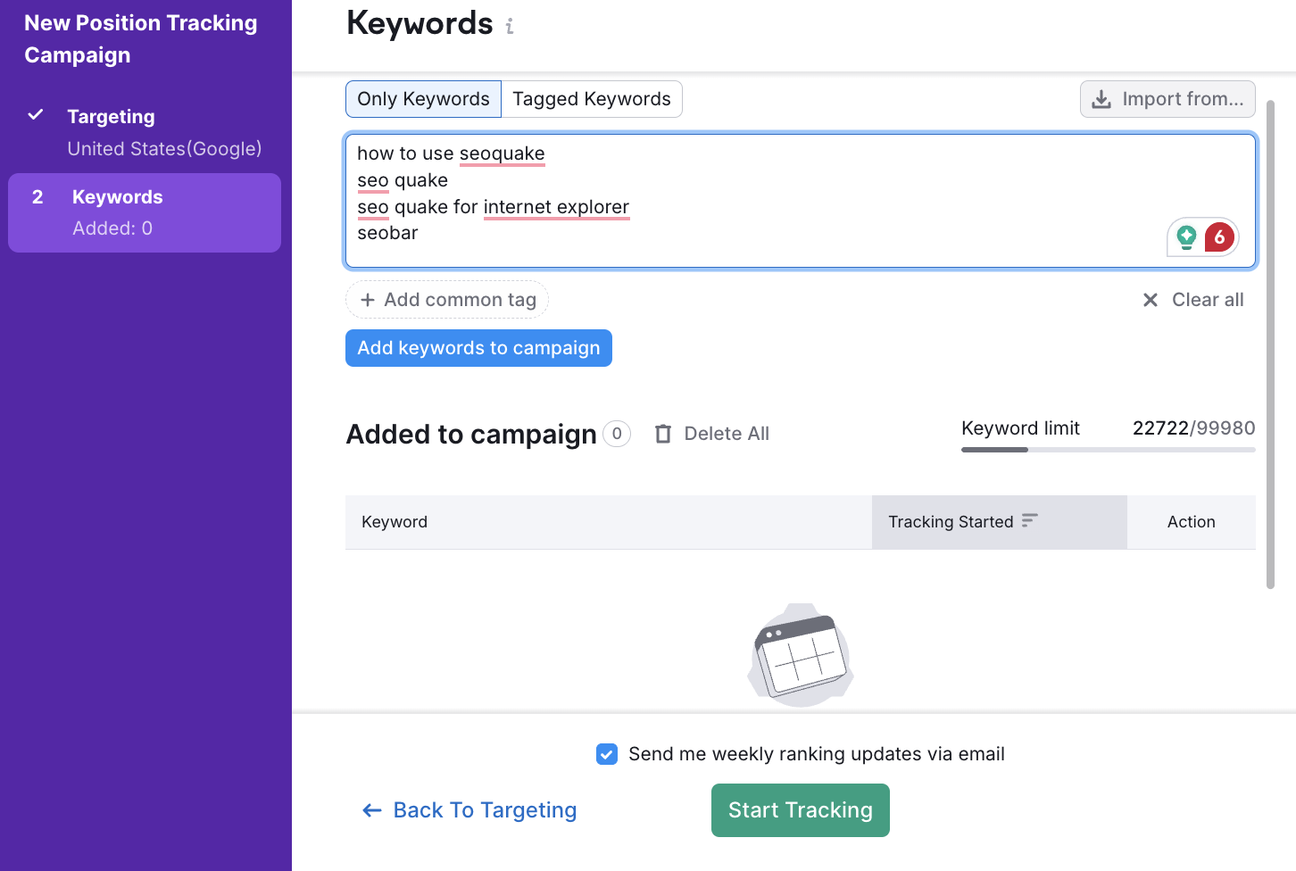Click the green lightbulb suggestion icon
The image size is (1296, 871).
pos(1186,236)
